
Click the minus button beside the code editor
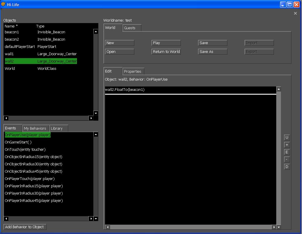coord(287,160)
